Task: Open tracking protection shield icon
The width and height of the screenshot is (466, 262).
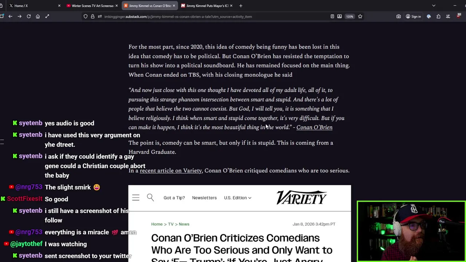Action: tap(86, 16)
